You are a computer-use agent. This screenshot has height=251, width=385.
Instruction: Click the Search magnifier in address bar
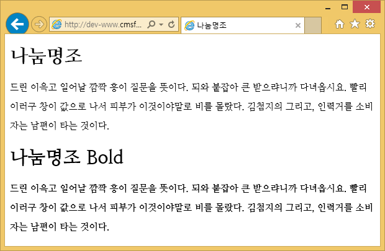click(152, 24)
